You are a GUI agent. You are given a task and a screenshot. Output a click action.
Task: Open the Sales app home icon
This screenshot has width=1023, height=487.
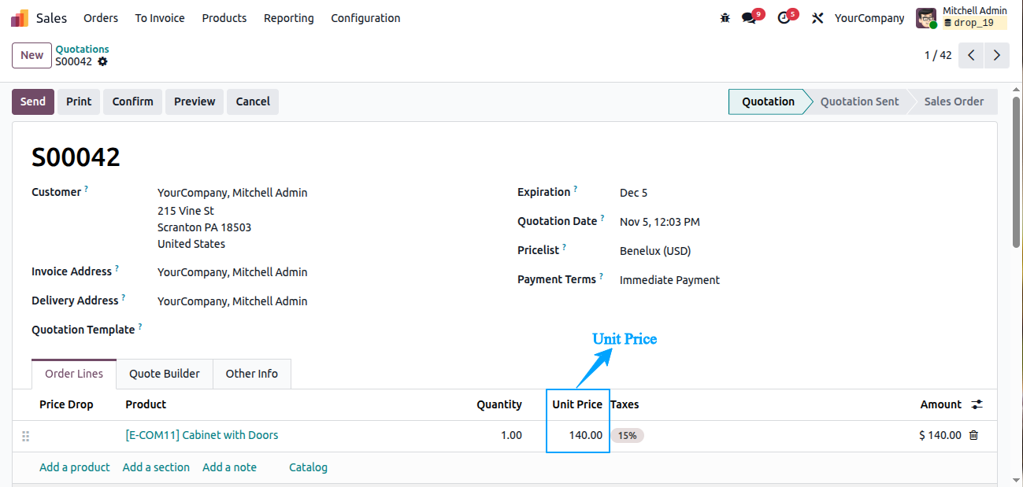pos(20,17)
